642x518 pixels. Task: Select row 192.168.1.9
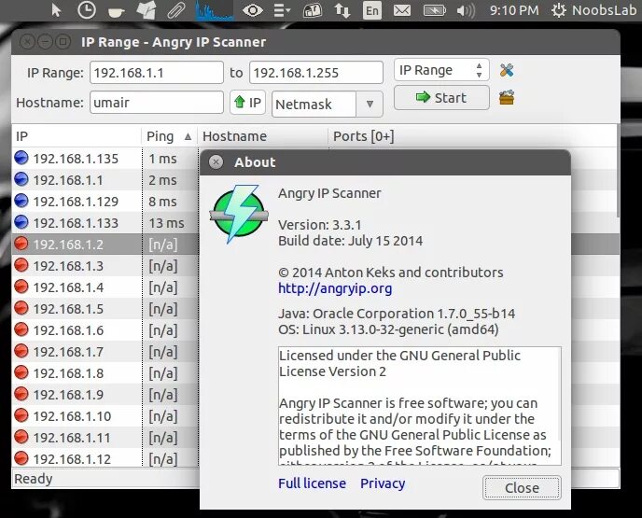[x=105, y=395]
